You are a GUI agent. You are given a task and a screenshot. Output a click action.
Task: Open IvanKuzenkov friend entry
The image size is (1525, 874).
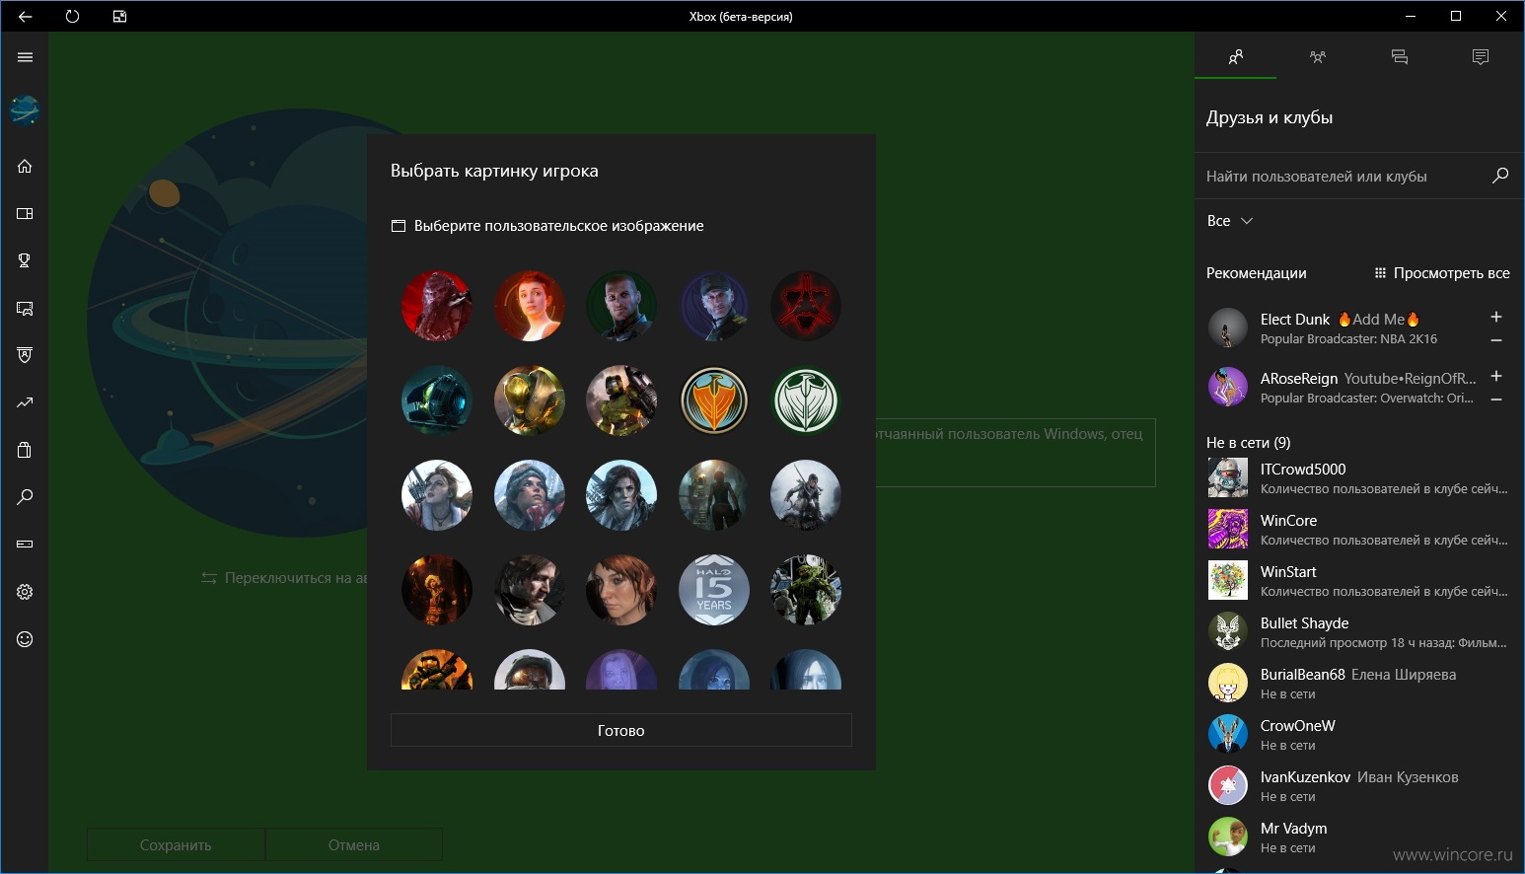point(1358,786)
